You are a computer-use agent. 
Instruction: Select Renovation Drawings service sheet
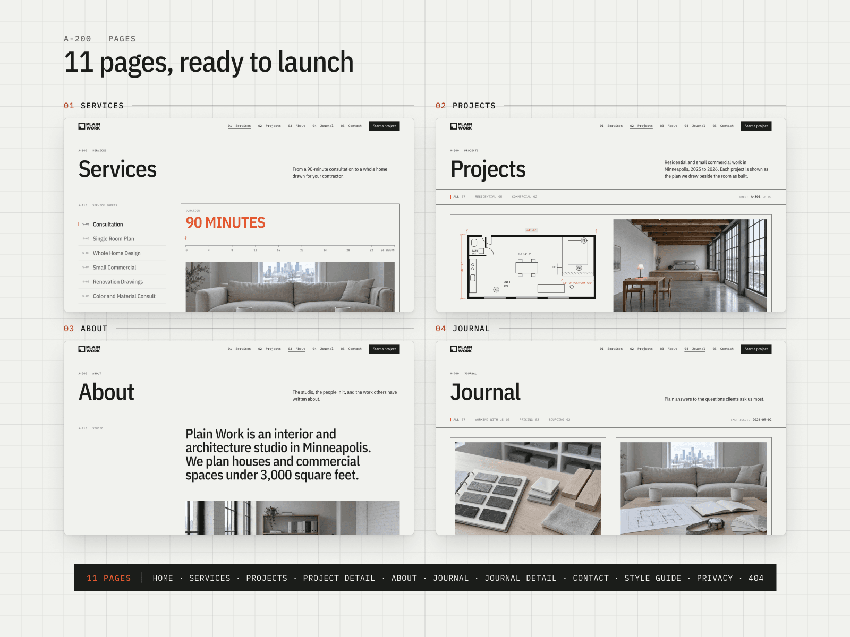122,282
